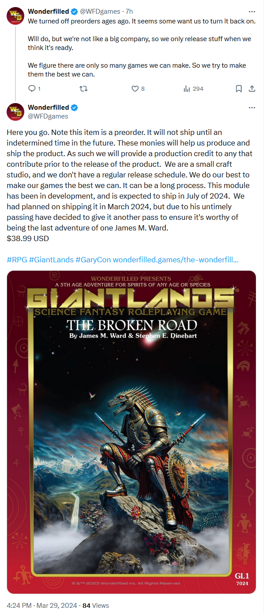Open Wonderfilled avatar on first tweet

pos(15,16)
